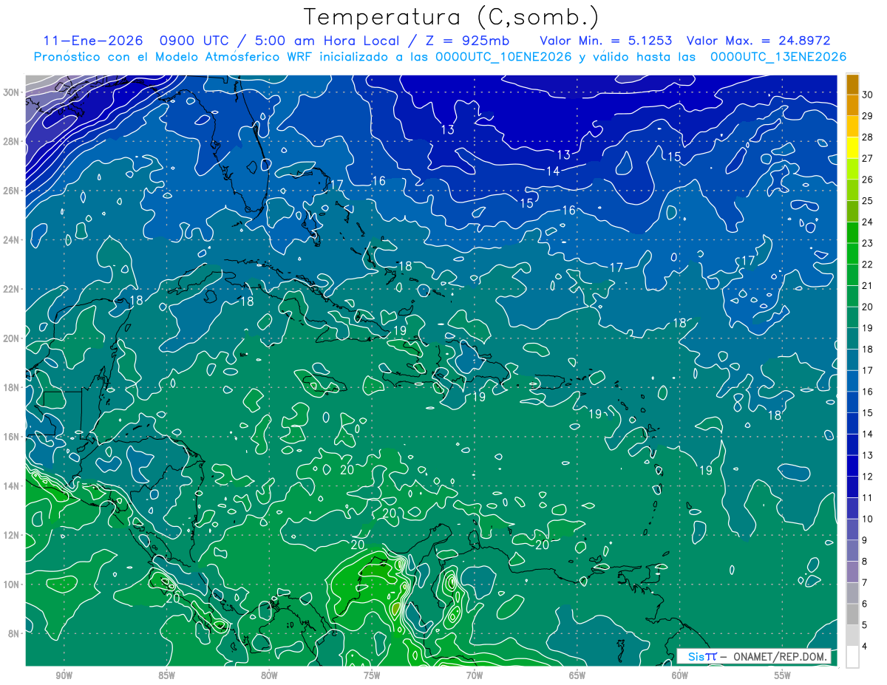The width and height of the screenshot is (887, 685).
Task: Click the "14" contour label on the map
Action: click(x=553, y=171)
